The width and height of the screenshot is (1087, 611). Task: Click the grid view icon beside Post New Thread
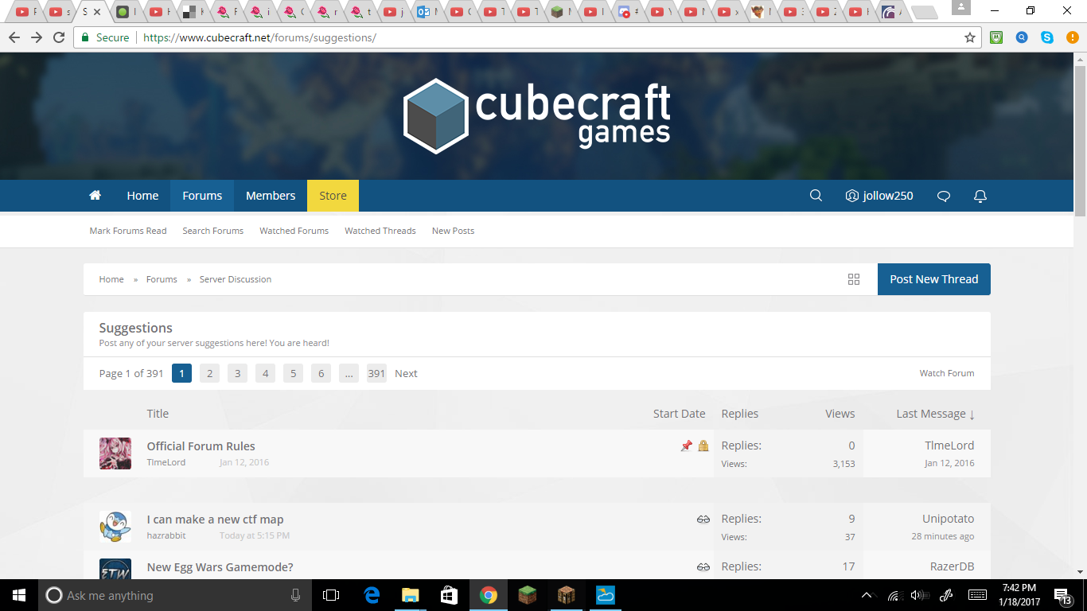[x=854, y=279]
